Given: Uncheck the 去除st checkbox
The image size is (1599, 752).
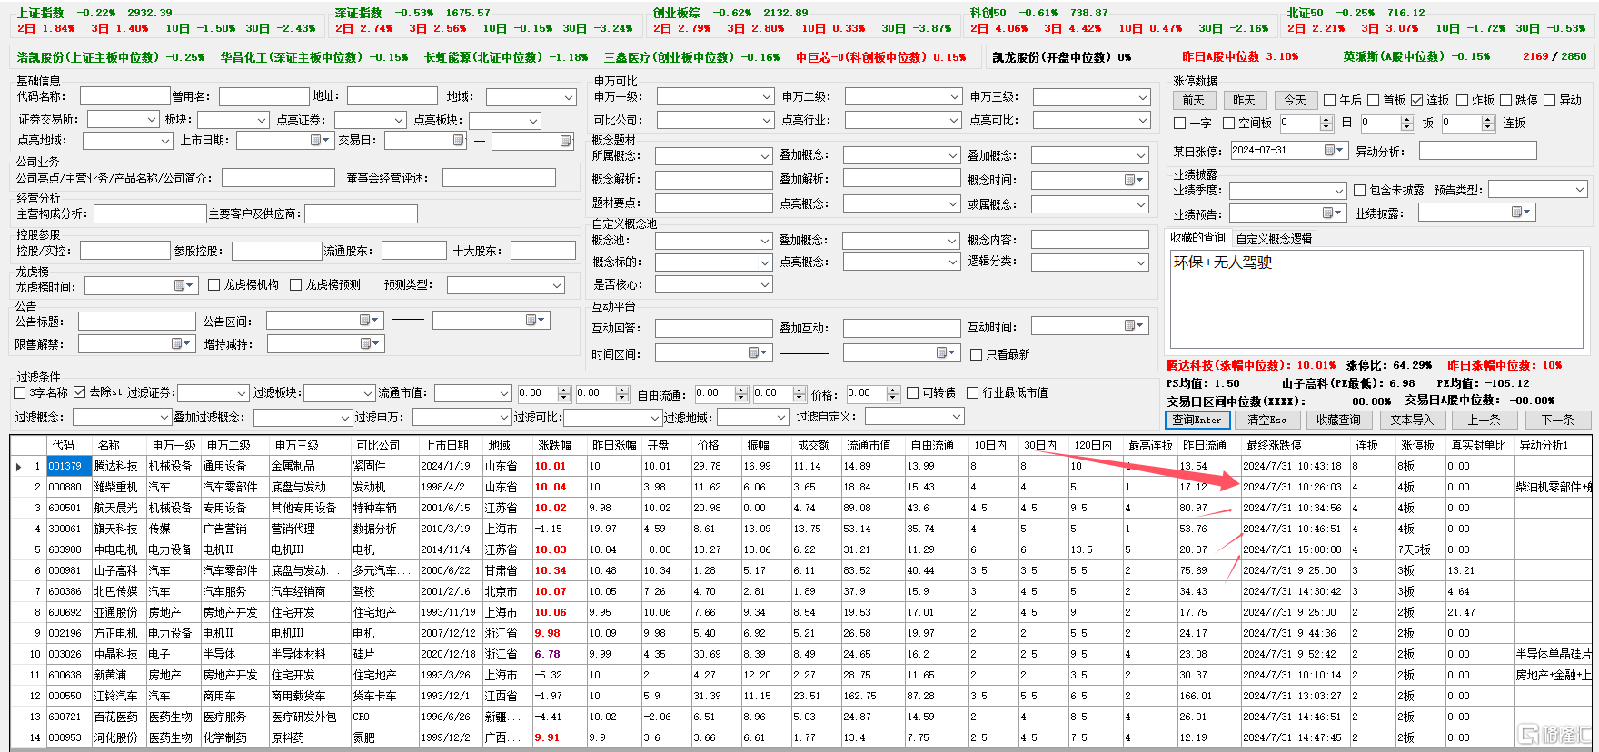Looking at the screenshot, I should tap(80, 392).
